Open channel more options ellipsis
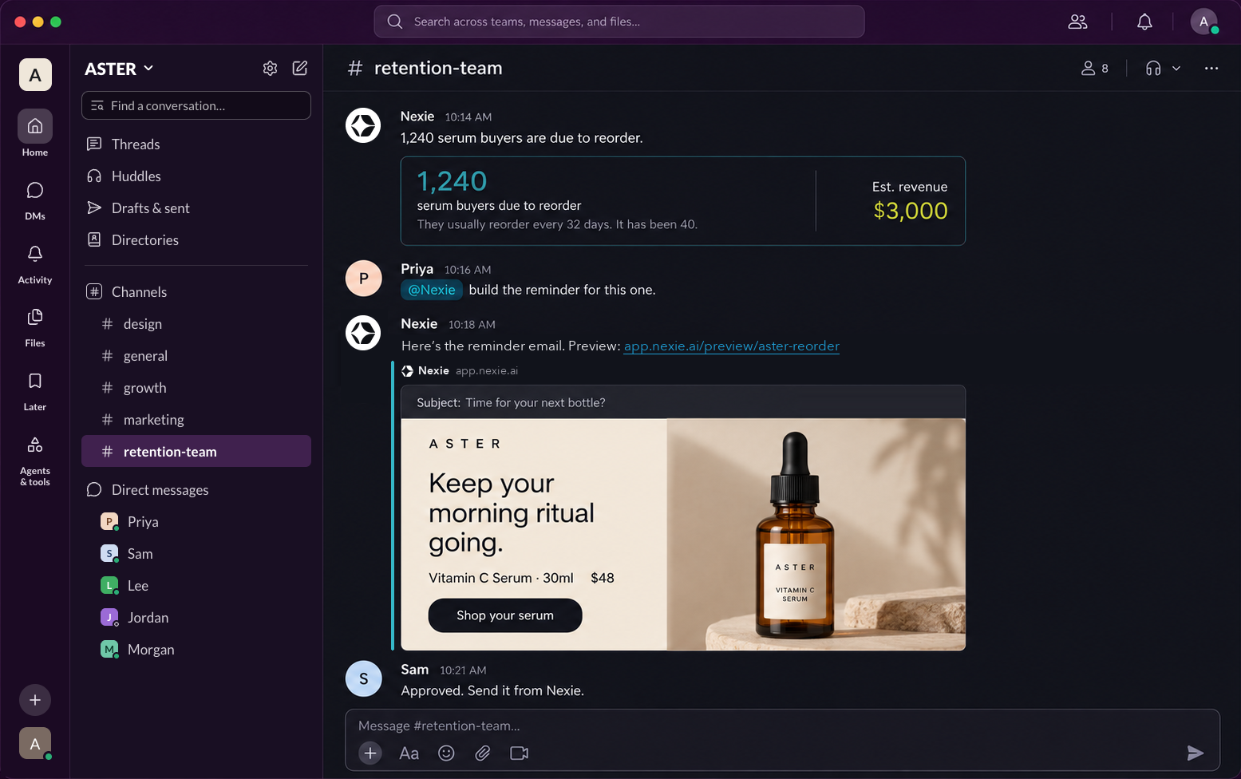This screenshot has height=779, width=1241. coord(1211,69)
